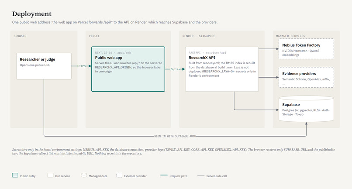This screenshot has height=189, width=352.
Task: Click the Postgres pgvector RLS description text
Action: pyautogui.click(x=306, y=112)
